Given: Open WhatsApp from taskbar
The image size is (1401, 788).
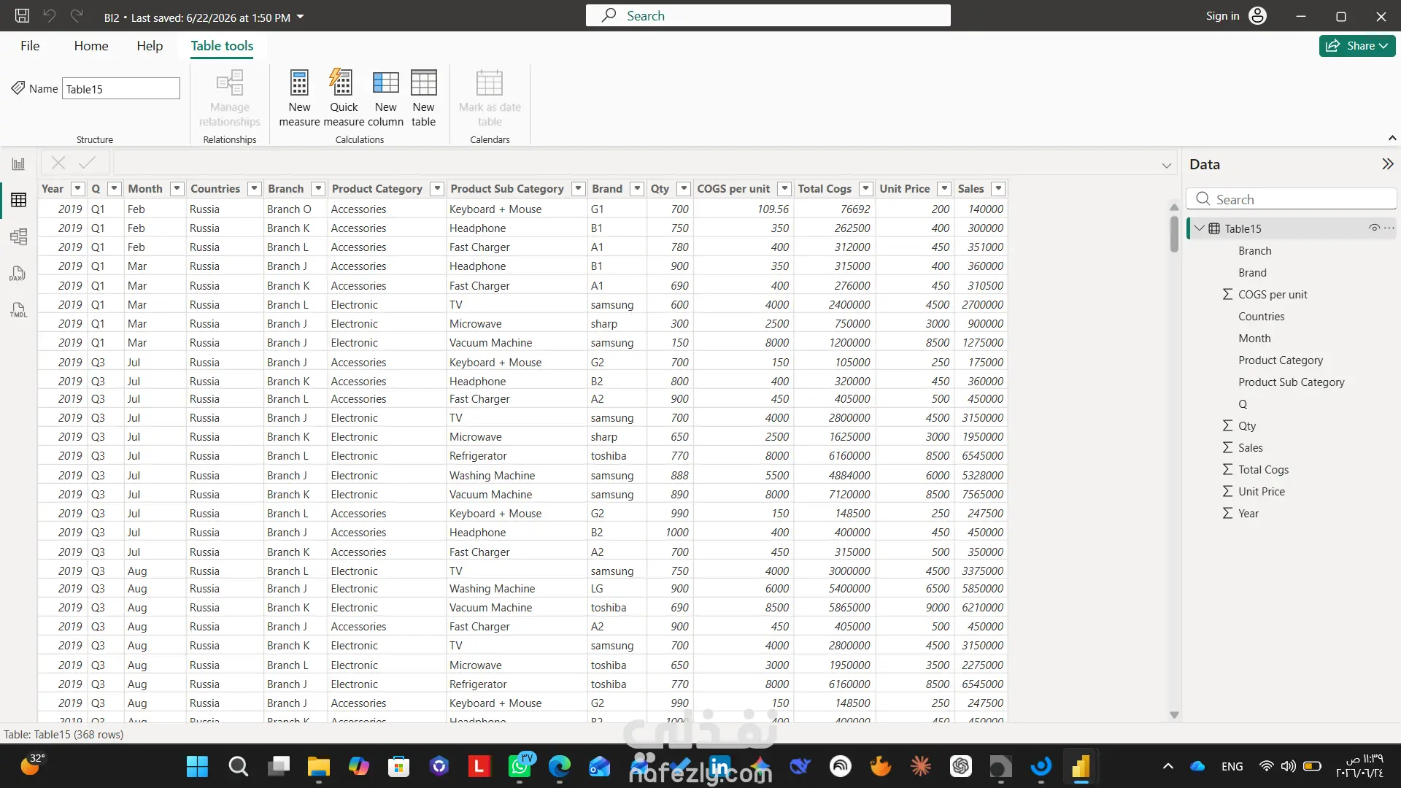Looking at the screenshot, I should tap(520, 766).
